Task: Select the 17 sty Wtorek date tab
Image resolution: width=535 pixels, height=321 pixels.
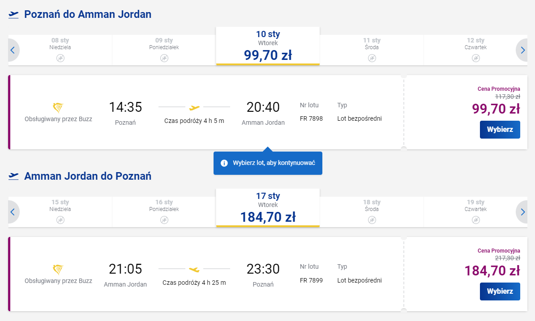Action: (x=268, y=208)
